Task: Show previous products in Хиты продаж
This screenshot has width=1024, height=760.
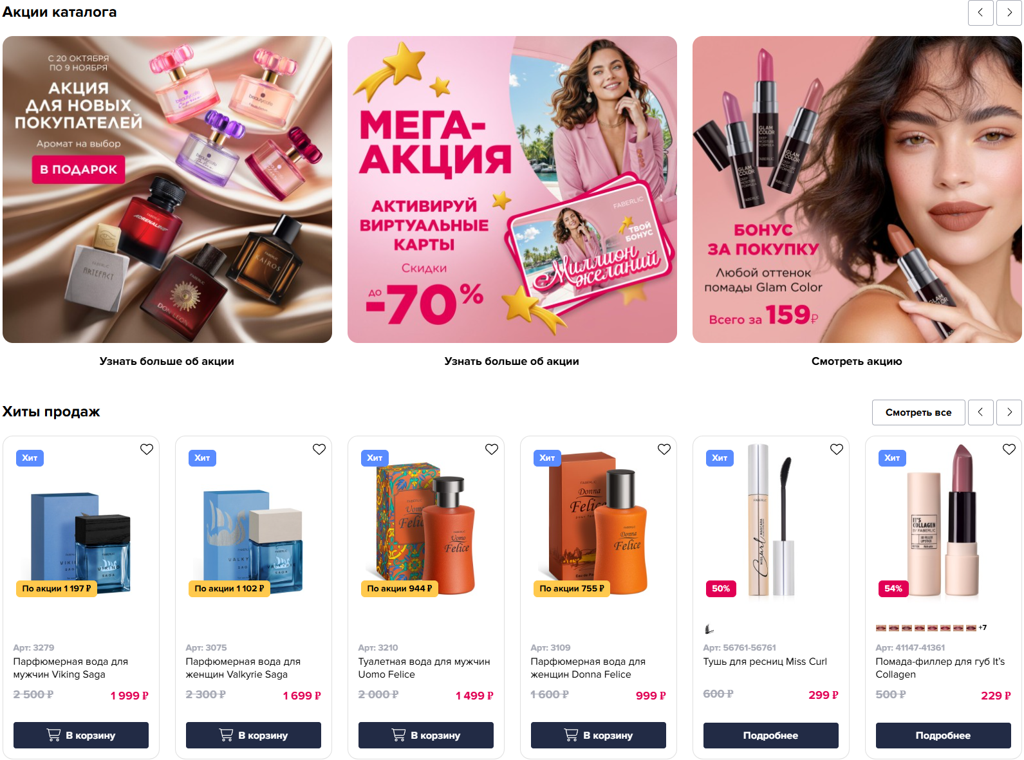Action: pos(981,412)
